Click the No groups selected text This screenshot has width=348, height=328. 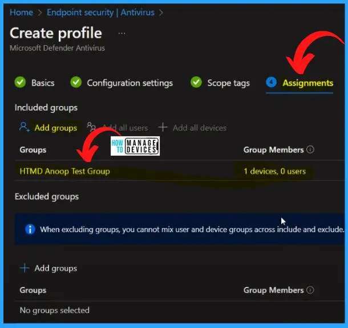tap(55, 310)
